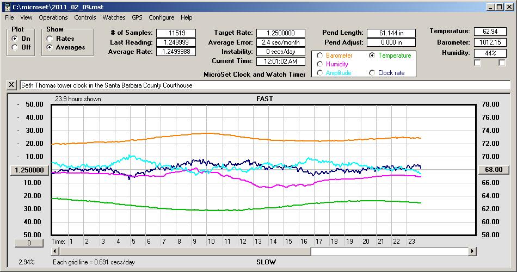The width and height of the screenshot is (517, 272).
Task: Select the Plot Off radio button
Action: 15,47
